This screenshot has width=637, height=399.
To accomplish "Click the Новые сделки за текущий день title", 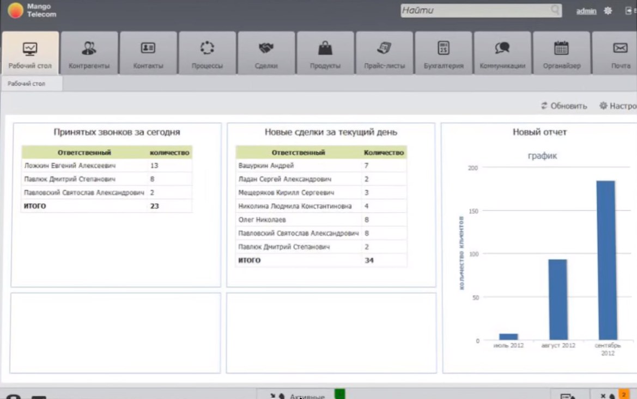I will point(331,132).
